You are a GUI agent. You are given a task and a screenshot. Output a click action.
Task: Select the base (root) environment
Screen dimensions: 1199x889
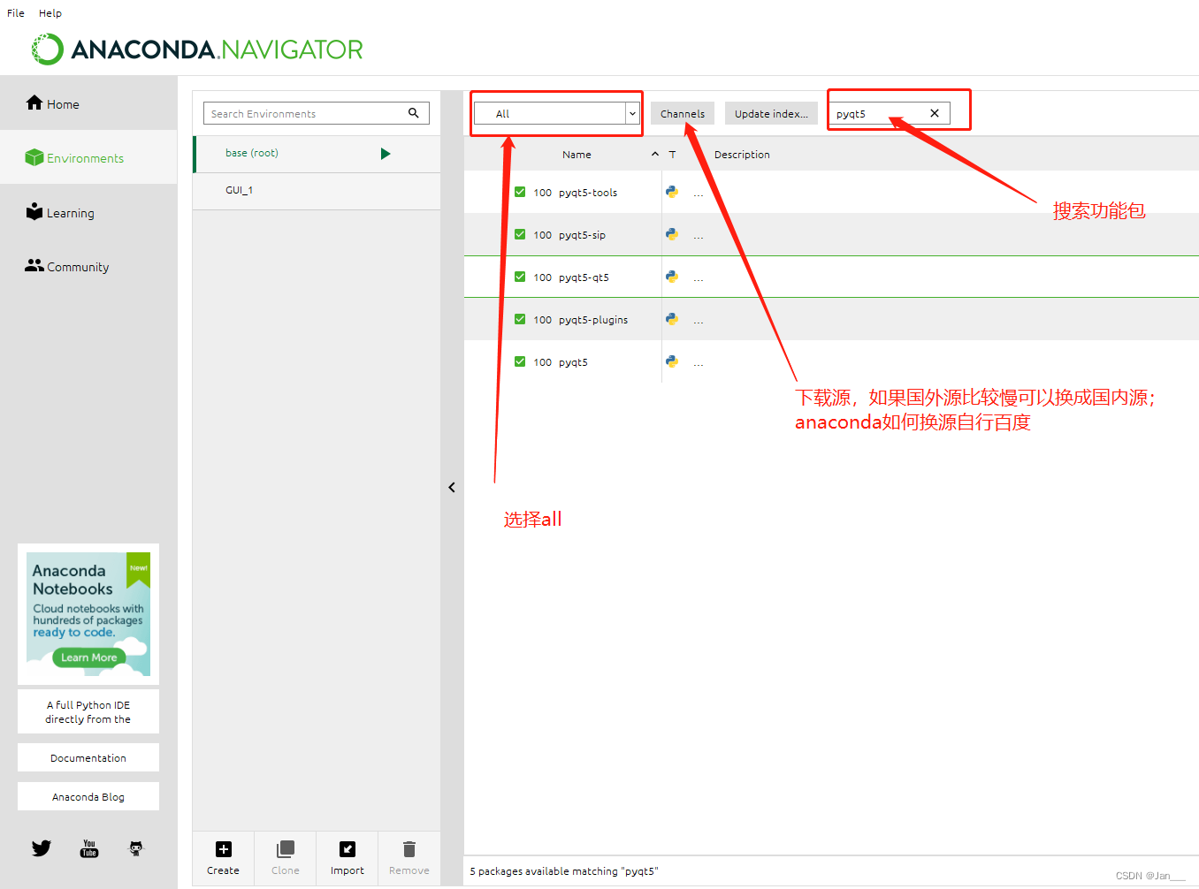click(317, 154)
